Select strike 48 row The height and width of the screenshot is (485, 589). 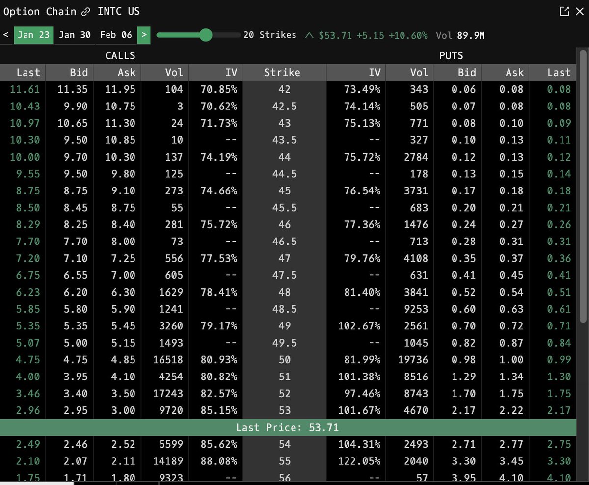[288, 292]
